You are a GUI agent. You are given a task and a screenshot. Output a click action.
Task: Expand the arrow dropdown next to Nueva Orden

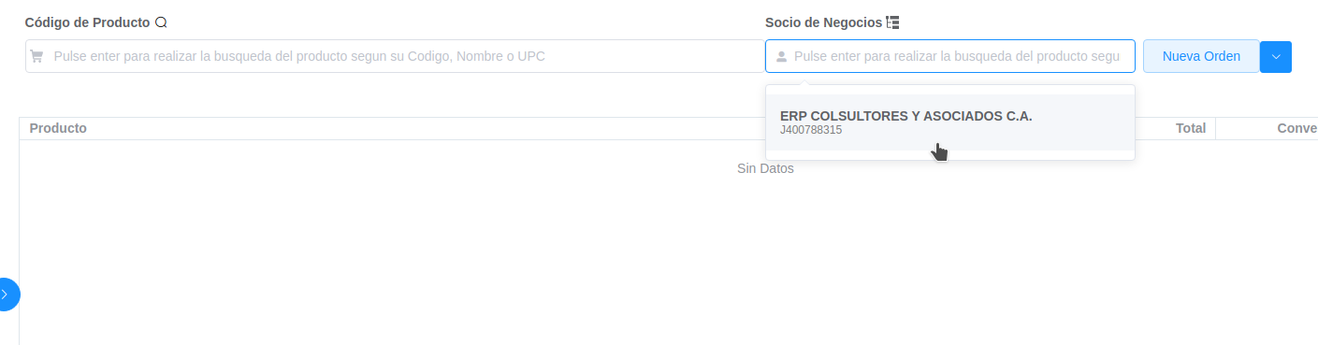pyautogui.click(x=1276, y=56)
